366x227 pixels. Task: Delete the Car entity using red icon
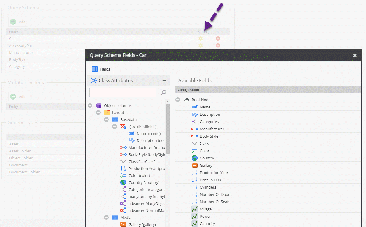(x=218, y=38)
